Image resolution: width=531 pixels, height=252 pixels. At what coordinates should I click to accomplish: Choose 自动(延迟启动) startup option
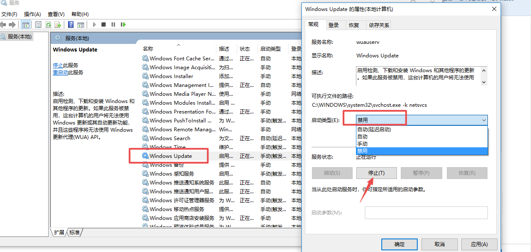pos(422,130)
